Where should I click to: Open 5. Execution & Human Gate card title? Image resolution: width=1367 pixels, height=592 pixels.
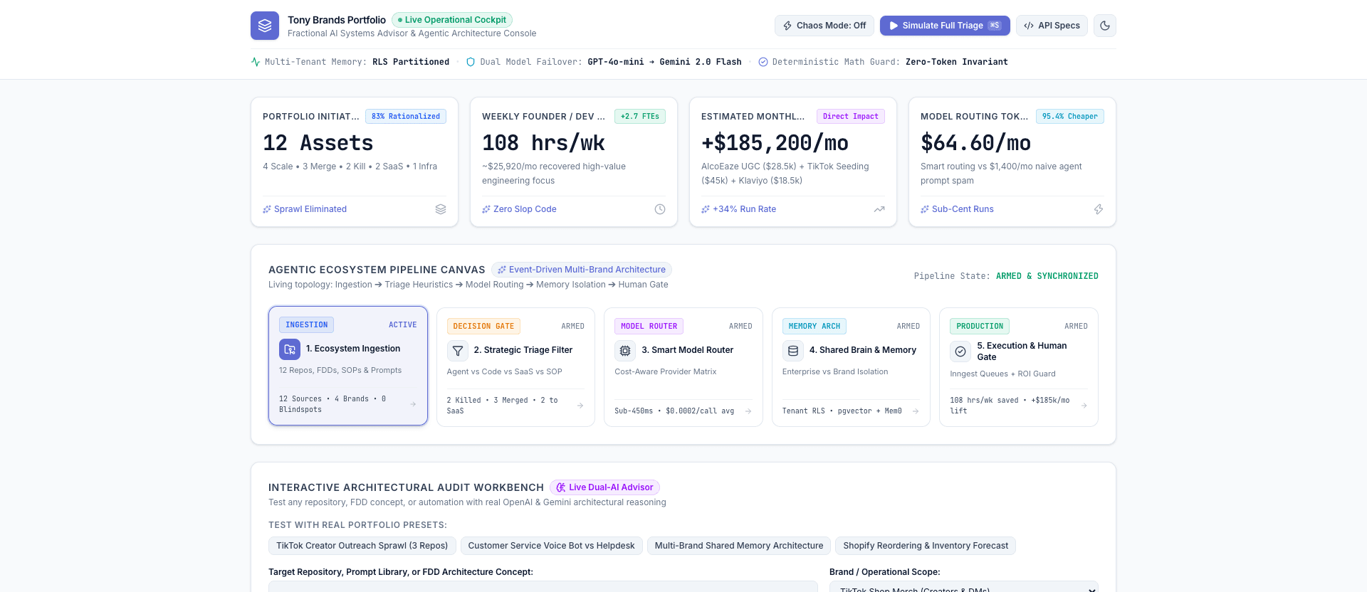click(1022, 351)
